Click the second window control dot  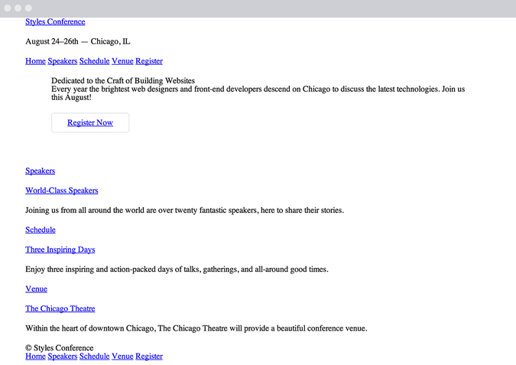pos(18,8)
